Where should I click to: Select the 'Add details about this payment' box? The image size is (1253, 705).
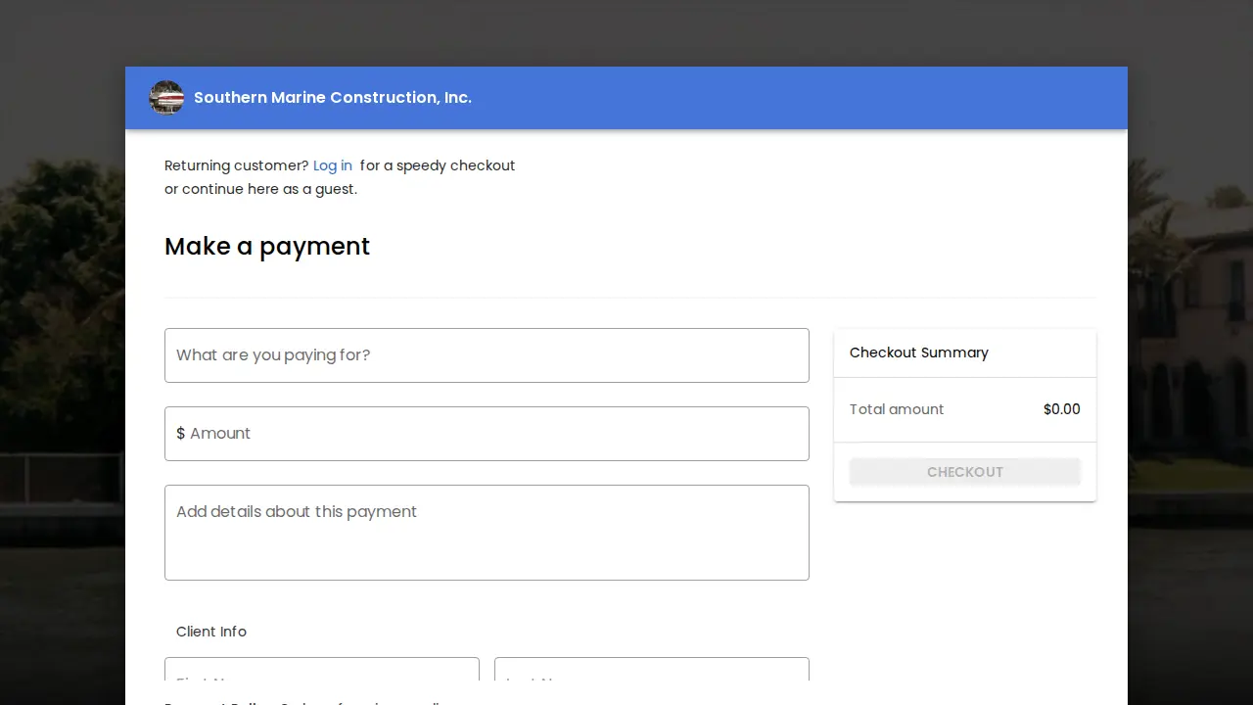487,533
